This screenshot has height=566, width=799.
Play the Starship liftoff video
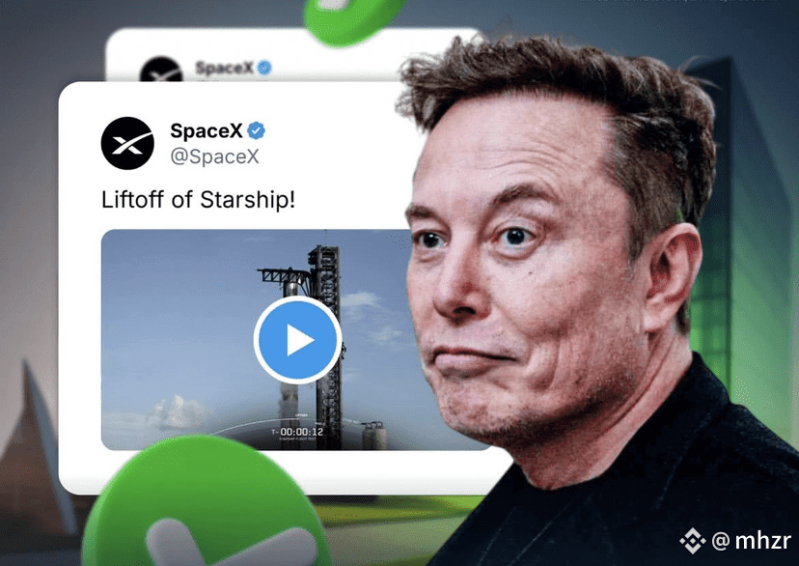coord(297,340)
